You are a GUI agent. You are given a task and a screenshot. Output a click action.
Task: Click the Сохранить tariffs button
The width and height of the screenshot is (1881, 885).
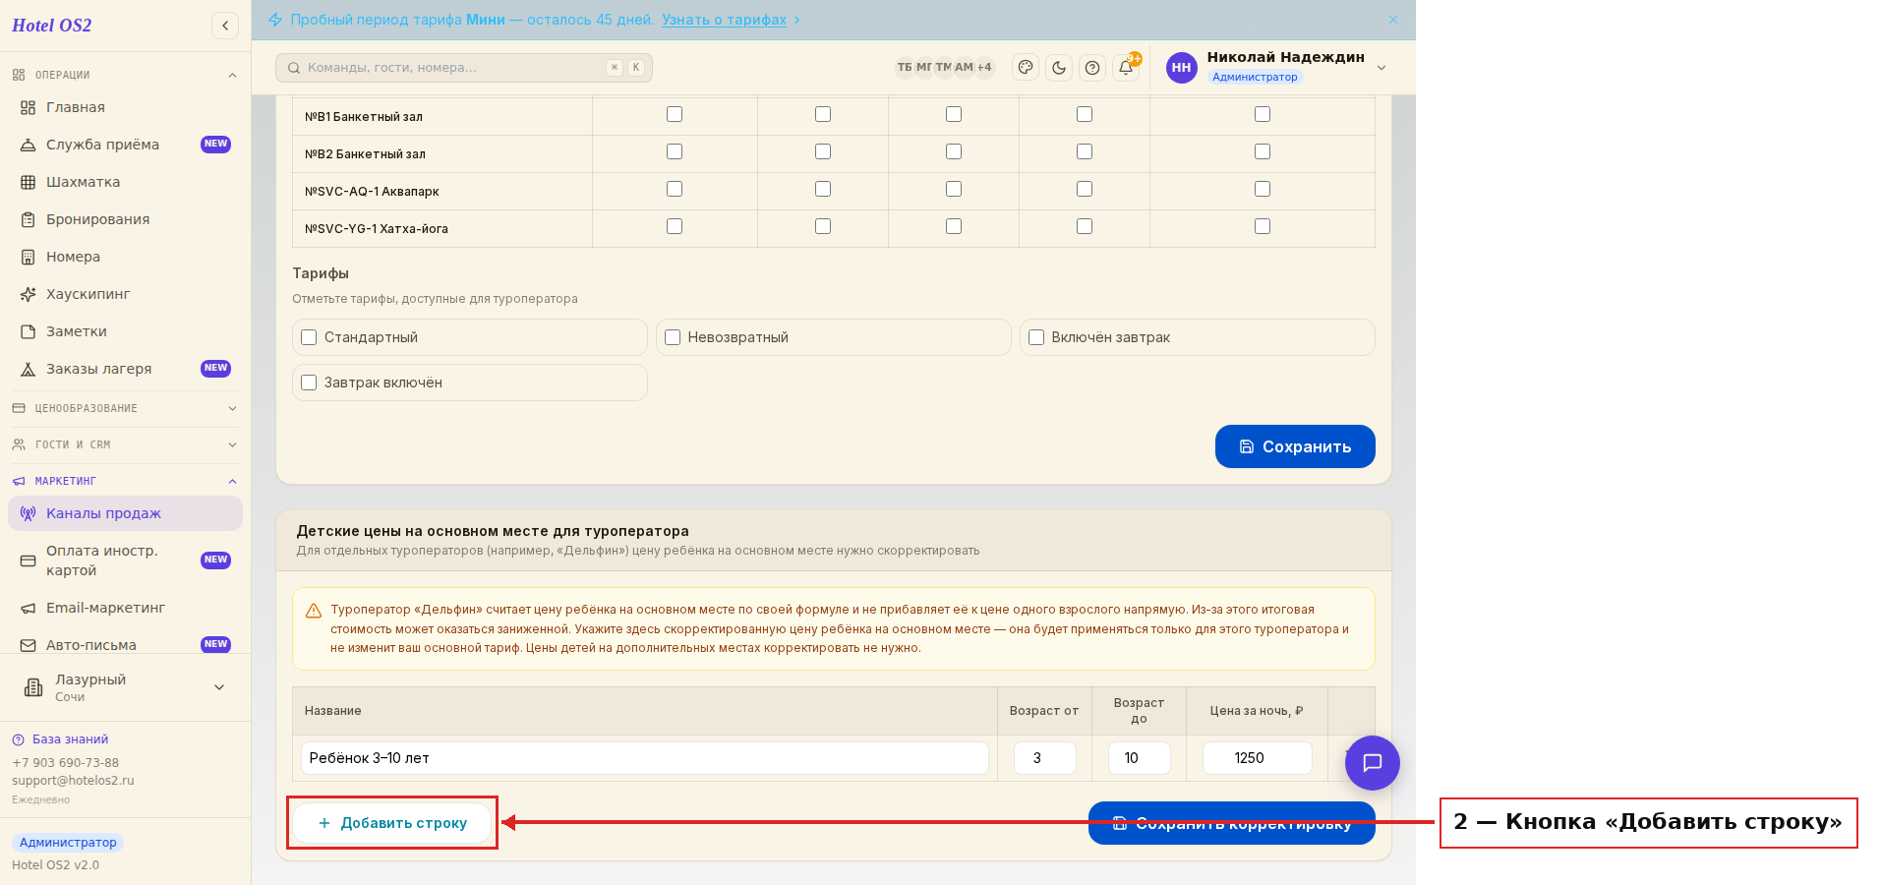[x=1295, y=446]
